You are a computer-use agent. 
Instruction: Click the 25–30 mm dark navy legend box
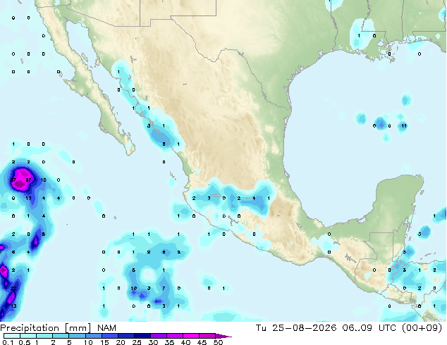click(x=142, y=336)
